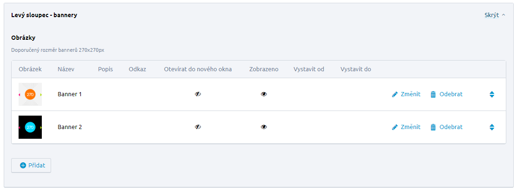Click the Odebrat link for Banner 2

451,127
